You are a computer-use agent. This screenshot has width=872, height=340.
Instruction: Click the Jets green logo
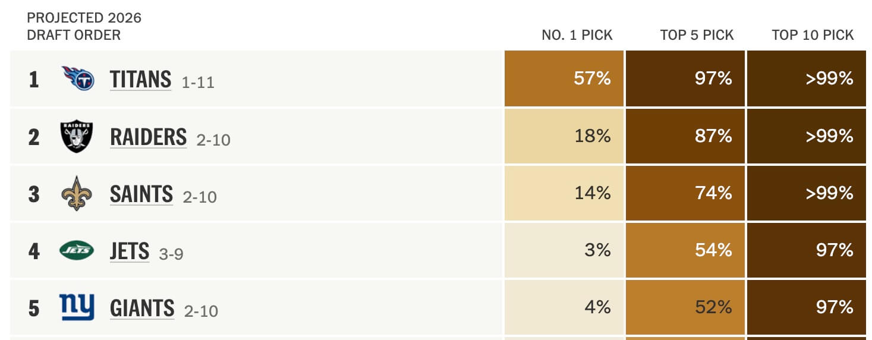click(77, 251)
